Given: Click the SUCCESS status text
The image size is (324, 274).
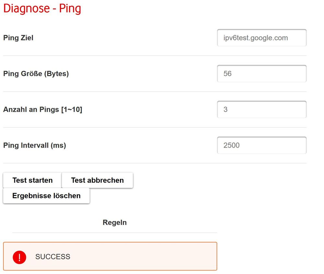Looking at the screenshot, I should coord(53,257).
